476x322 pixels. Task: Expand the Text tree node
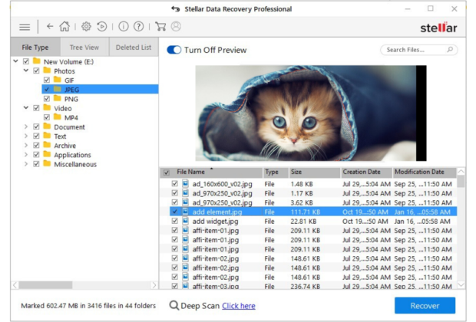pos(26,136)
